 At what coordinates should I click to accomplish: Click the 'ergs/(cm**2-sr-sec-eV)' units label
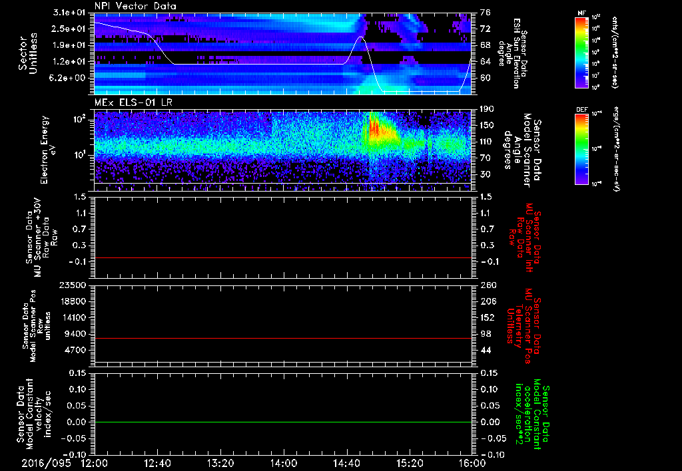[616, 149]
